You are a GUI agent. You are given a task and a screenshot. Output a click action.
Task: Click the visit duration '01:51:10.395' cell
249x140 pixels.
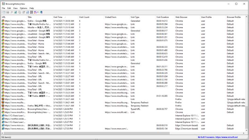coord(162,96)
